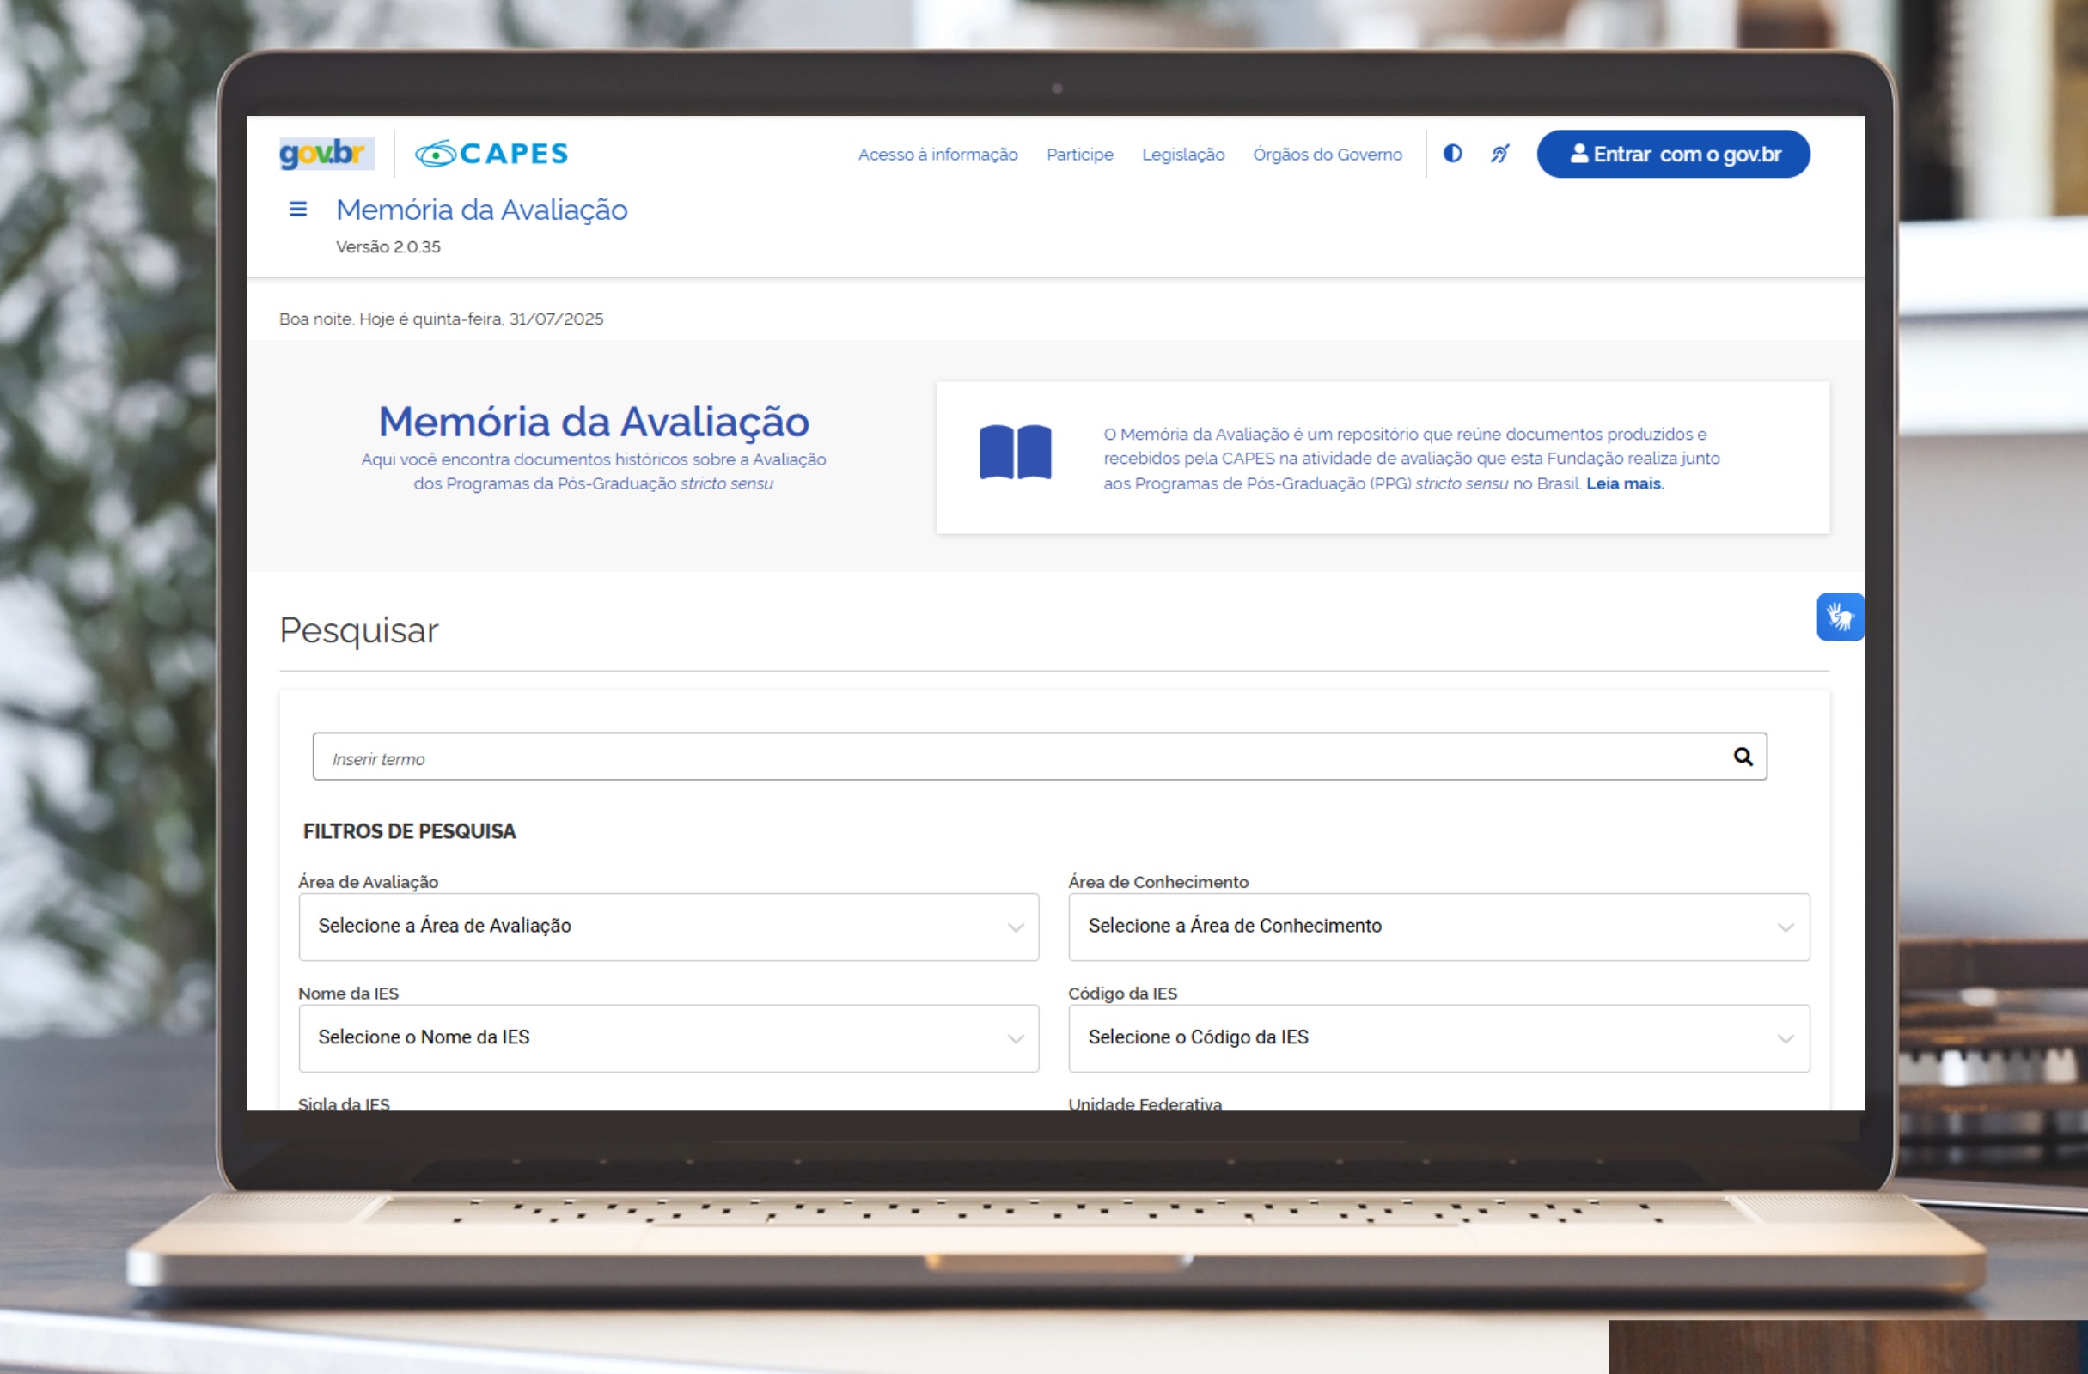Click the gov.br logo
2088x1374 pixels.
(326, 154)
